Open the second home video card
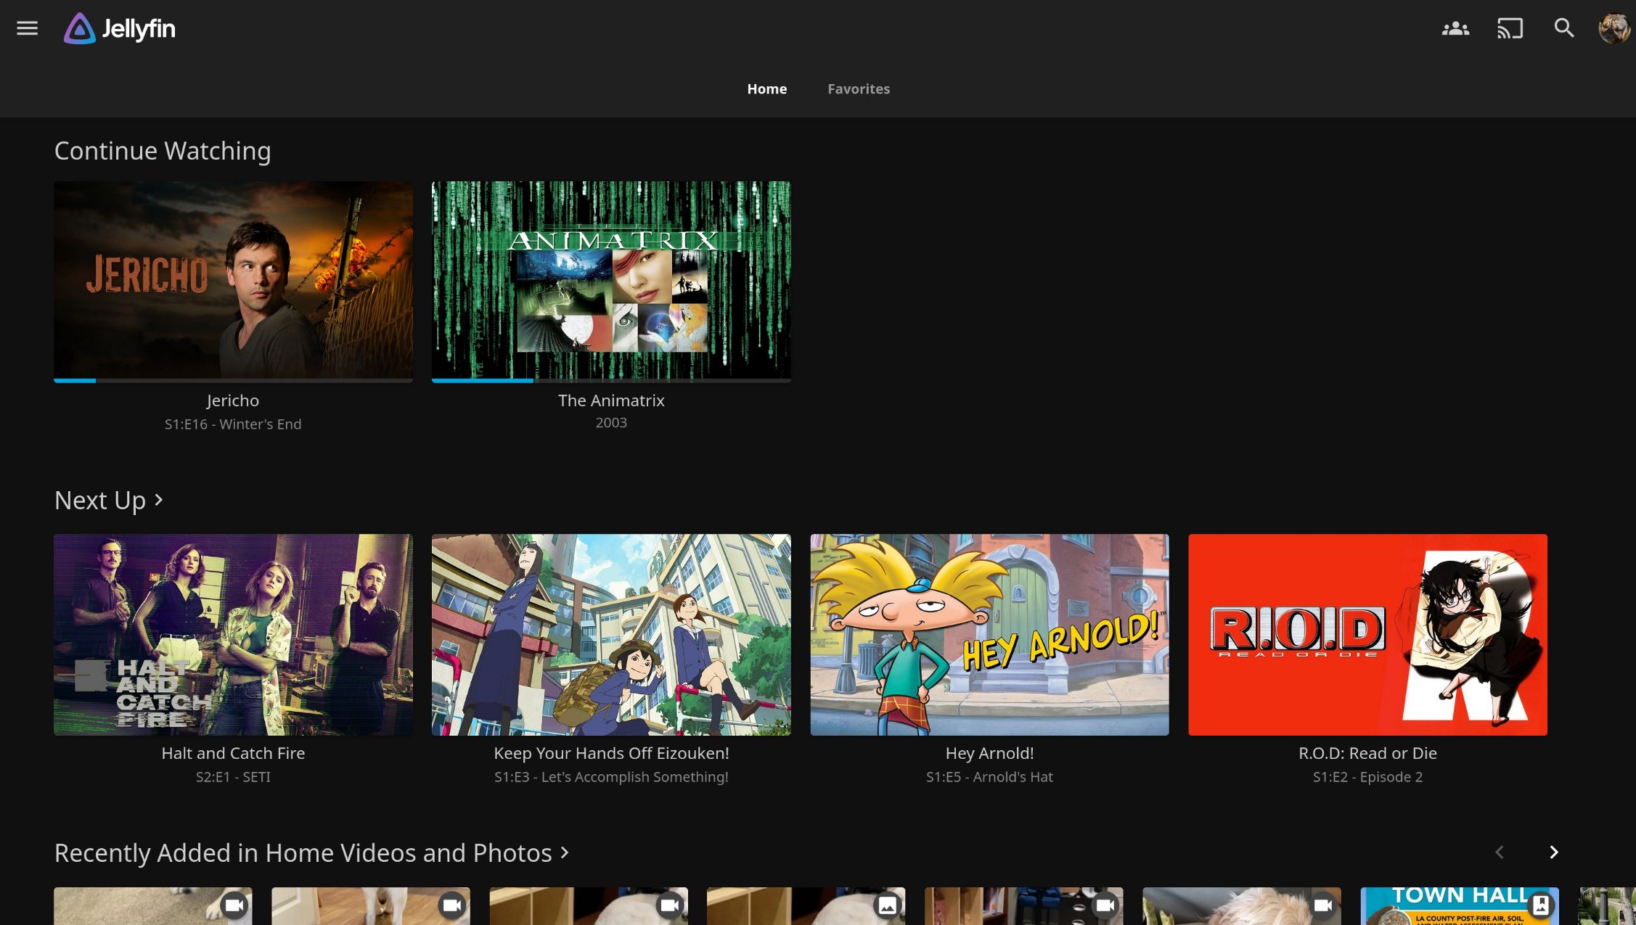 tap(371, 906)
